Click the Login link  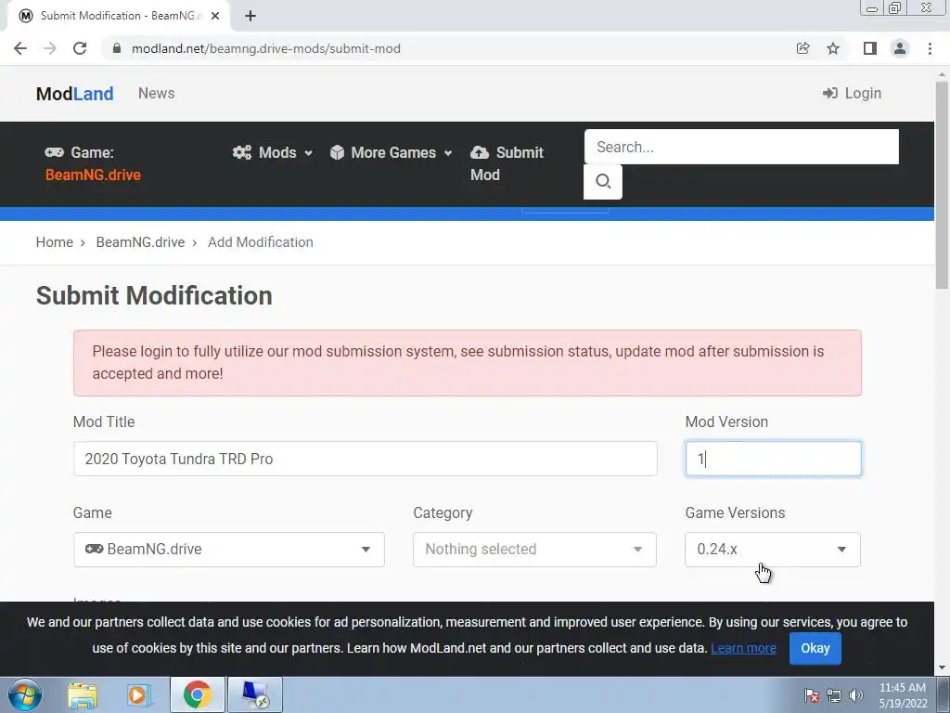click(852, 93)
